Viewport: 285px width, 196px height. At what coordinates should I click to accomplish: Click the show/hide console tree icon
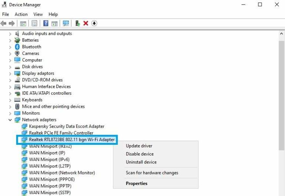point(23,23)
